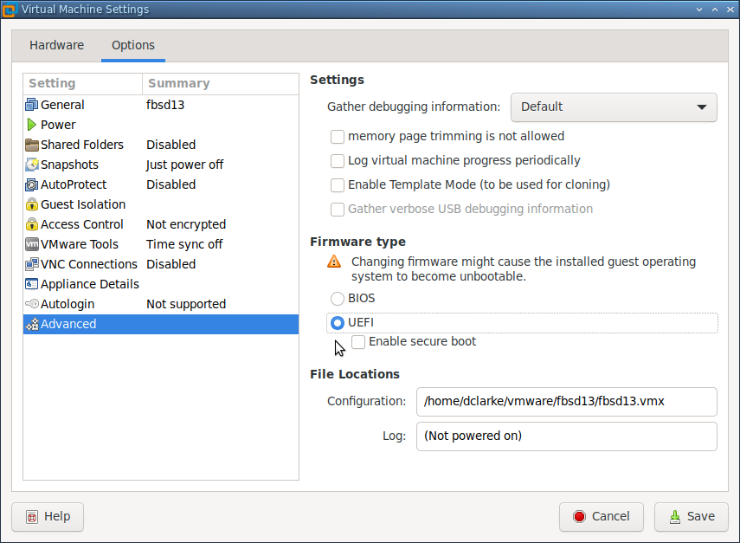Select the 'fbsd13' summary text

(x=165, y=105)
